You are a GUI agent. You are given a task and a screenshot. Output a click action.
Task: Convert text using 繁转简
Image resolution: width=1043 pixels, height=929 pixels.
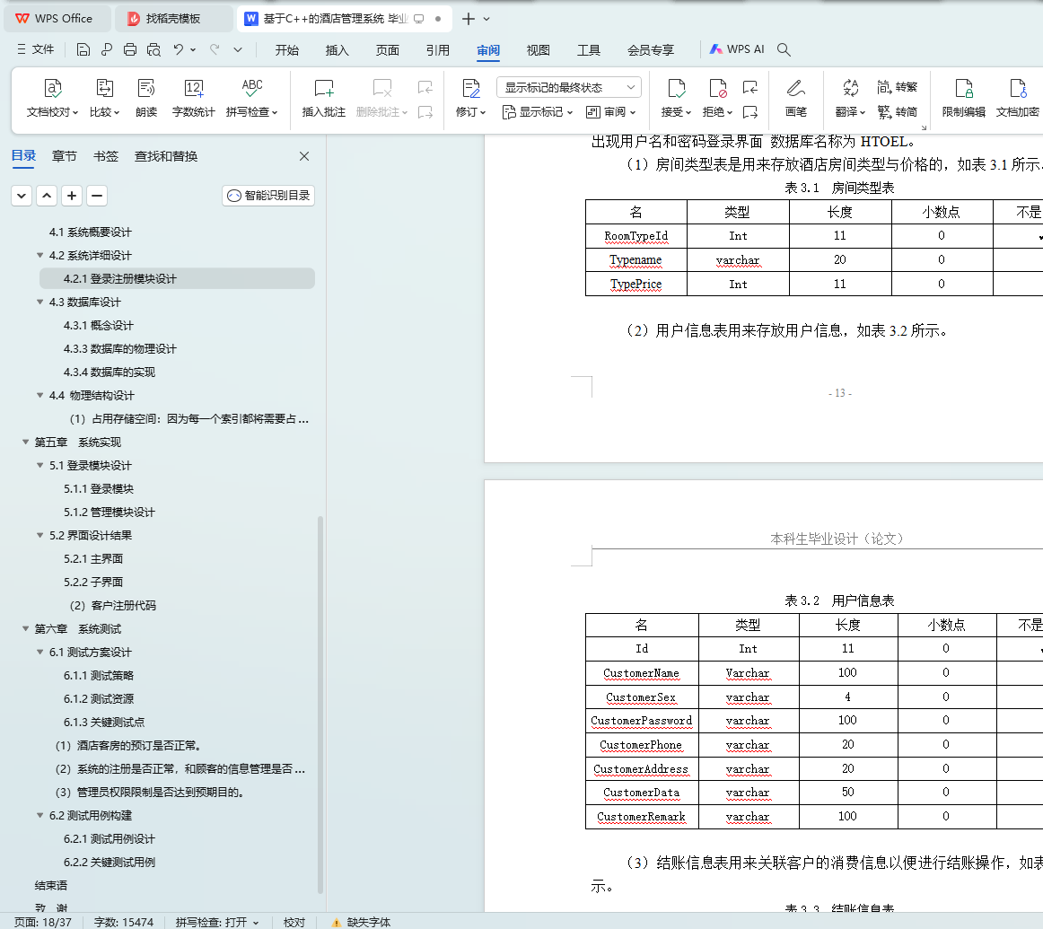897,111
